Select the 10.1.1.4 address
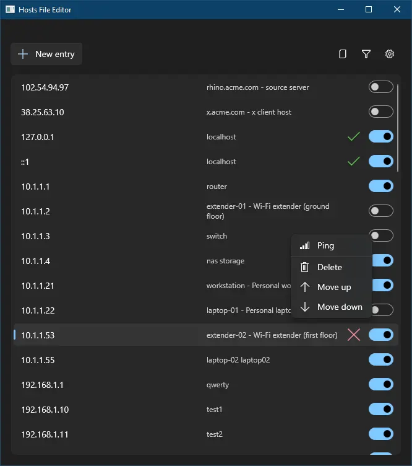This screenshot has width=412, height=466. click(35, 261)
